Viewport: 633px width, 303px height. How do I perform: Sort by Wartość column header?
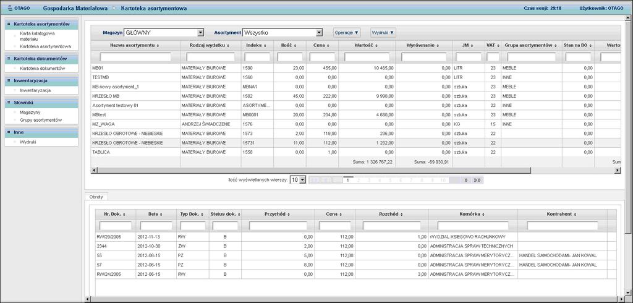coord(367,45)
